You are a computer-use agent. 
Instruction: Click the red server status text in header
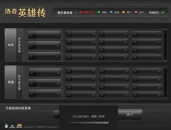(x=87, y=12)
